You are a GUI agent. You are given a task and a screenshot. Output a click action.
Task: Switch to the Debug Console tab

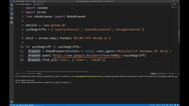[31, 74]
